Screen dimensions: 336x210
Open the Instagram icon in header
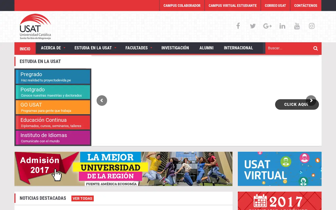pyautogui.click(x=312, y=26)
